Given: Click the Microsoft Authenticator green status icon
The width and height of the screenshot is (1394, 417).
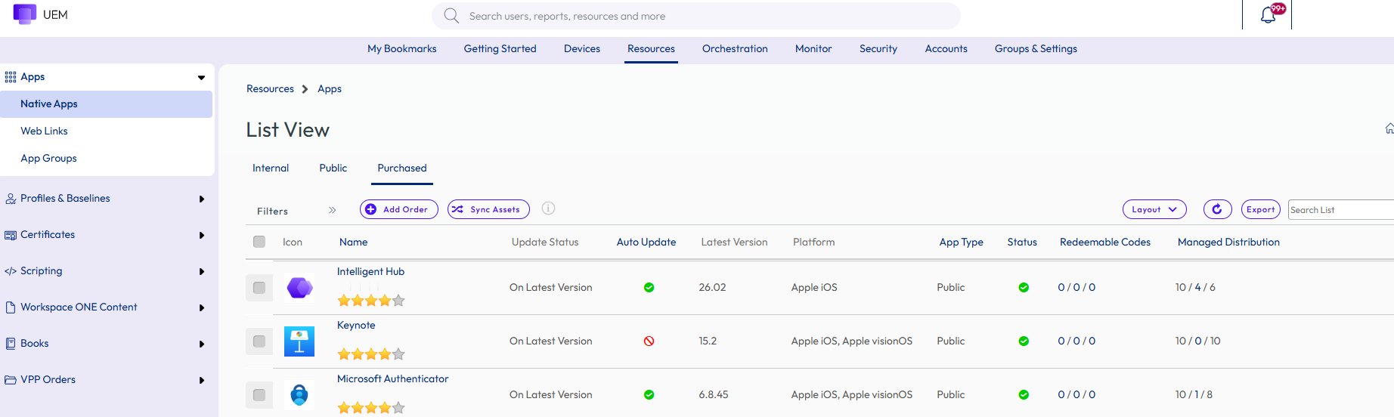Looking at the screenshot, I should [1024, 395].
